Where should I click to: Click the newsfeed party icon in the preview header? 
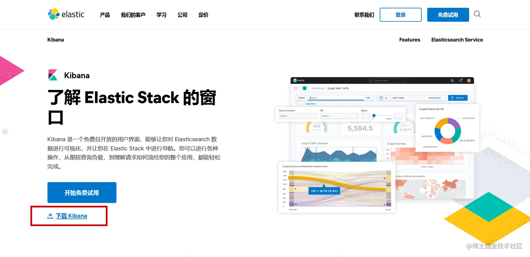(x=461, y=80)
